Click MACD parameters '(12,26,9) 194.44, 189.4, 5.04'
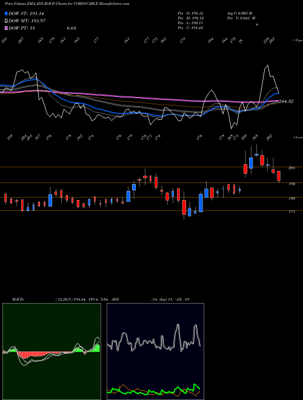 pyautogui.click(x=81, y=299)
